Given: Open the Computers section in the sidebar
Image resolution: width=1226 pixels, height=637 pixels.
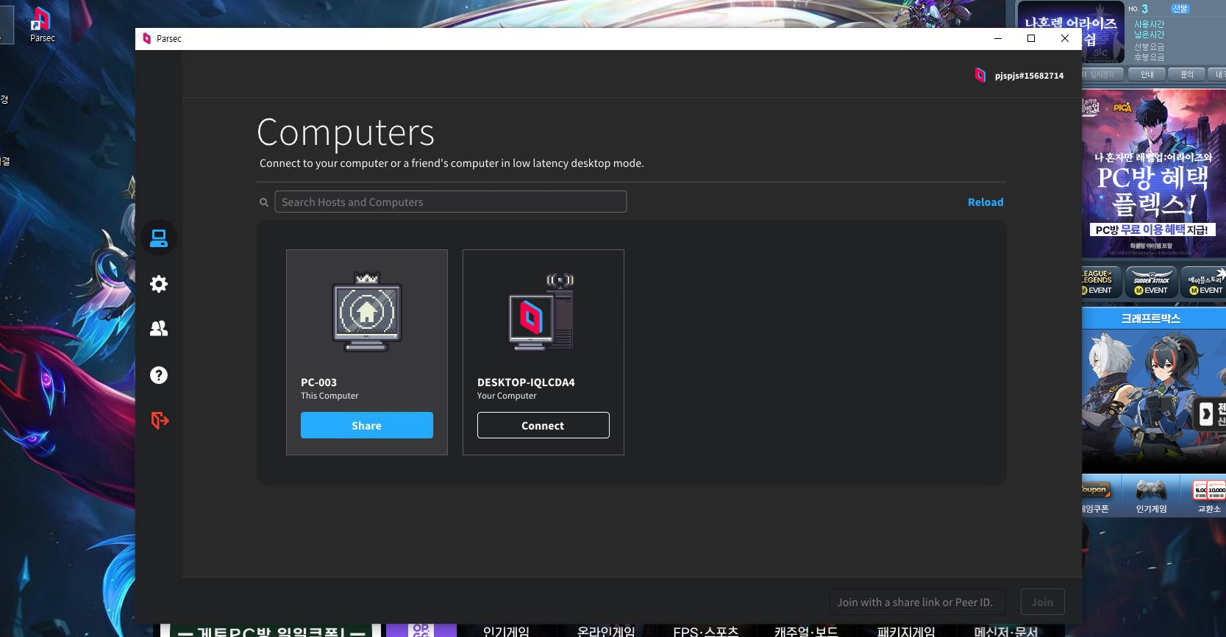Looking at the screenshot, I should tap(159, 238).
